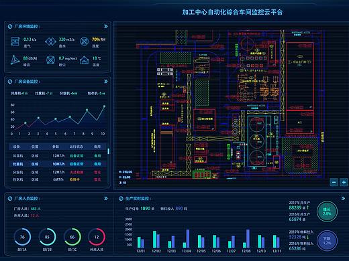This screenshot has height=261, width=349.
Task: Expand the 生产实时监控 panel via double chevron
Action: point(343,198)
